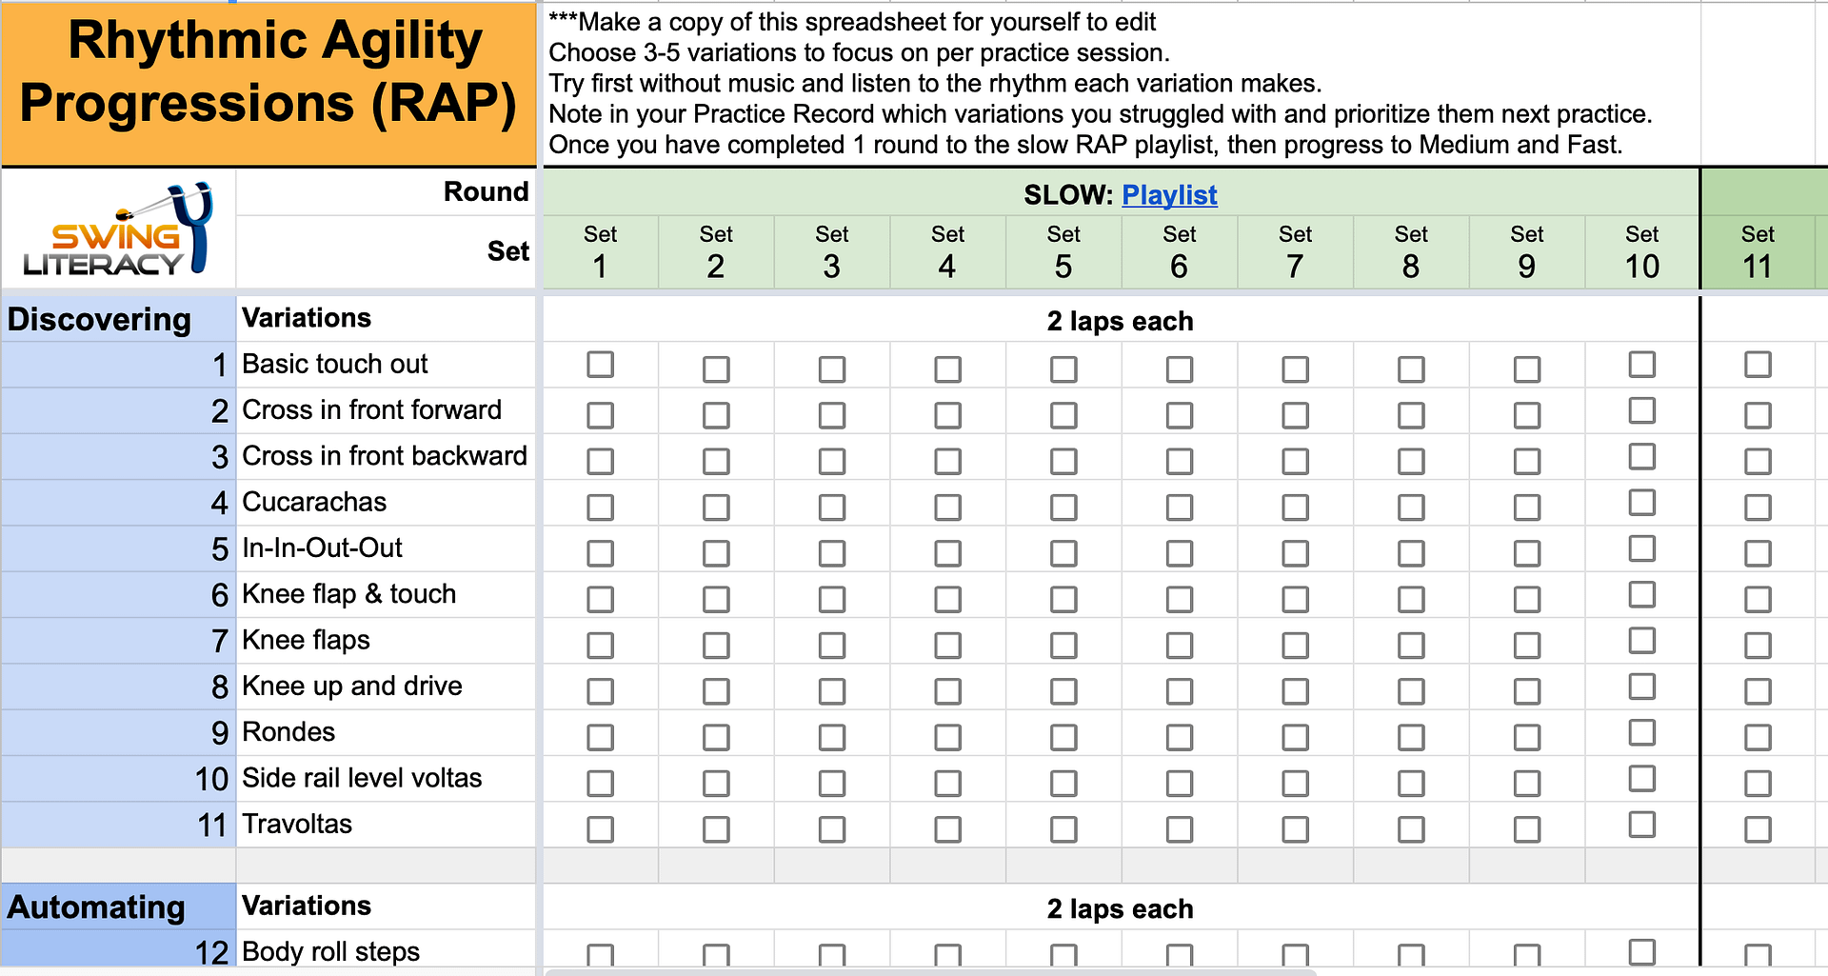Image resolution: width=1828 pixels, height=976 pixels.
Task: Check In-In-Out-Out for Set 2
Action: pos(716,551)
